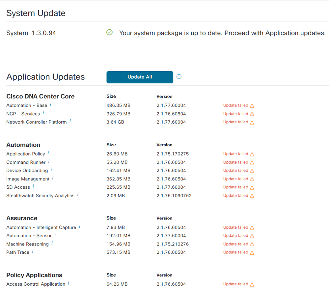This screenshot has width=329, height=305.
Task: Show info for Machine Reasoning
Action: point(52,243)
